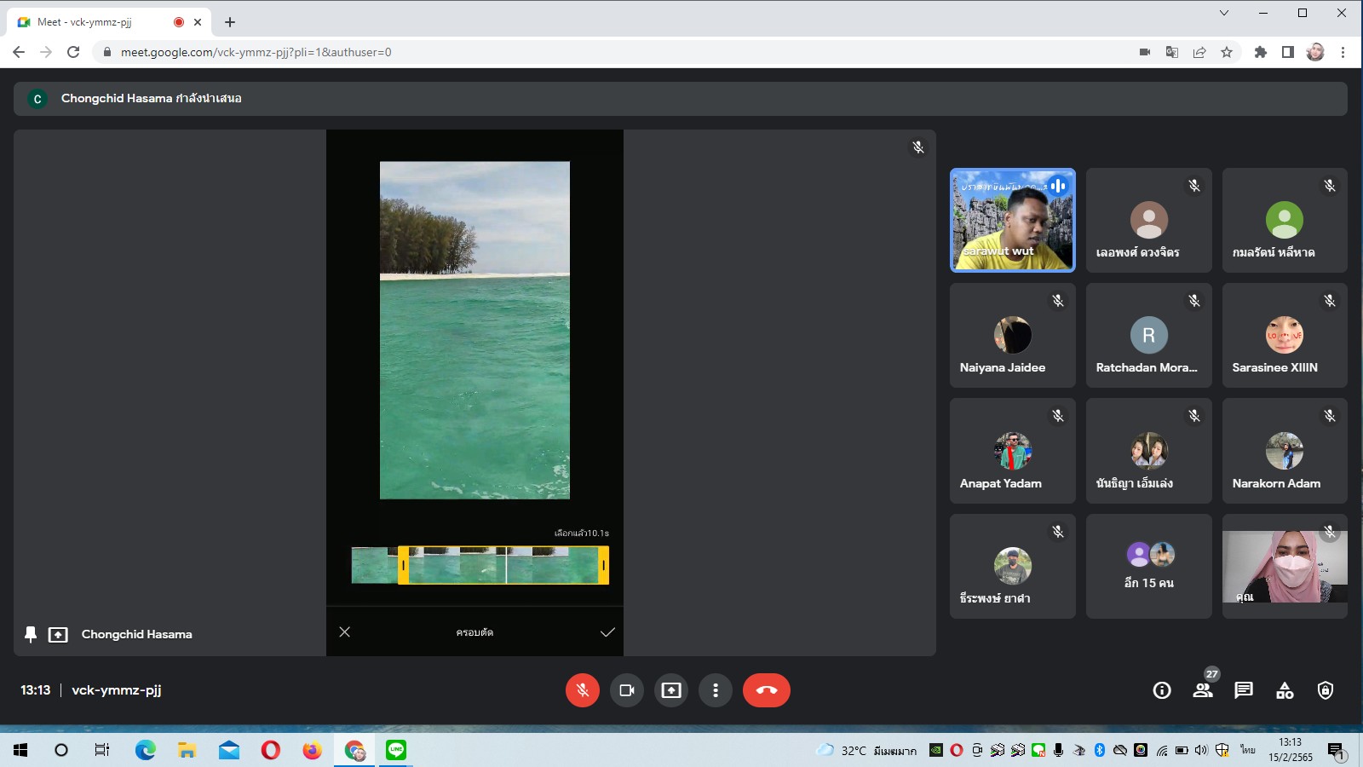This screenshot has height=767, width=1363.
Task: Select sarawut wut's video tile
Action: pos(1012,220)
